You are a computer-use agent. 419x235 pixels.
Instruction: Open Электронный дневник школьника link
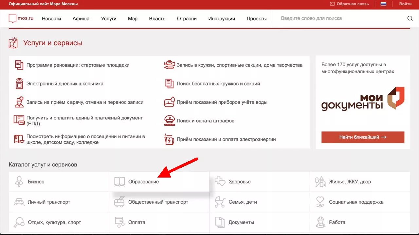pyautogui.click(x=65, y=84)
